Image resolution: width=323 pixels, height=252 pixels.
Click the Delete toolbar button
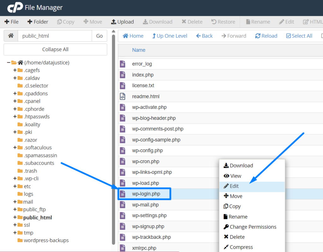[192, 22]
